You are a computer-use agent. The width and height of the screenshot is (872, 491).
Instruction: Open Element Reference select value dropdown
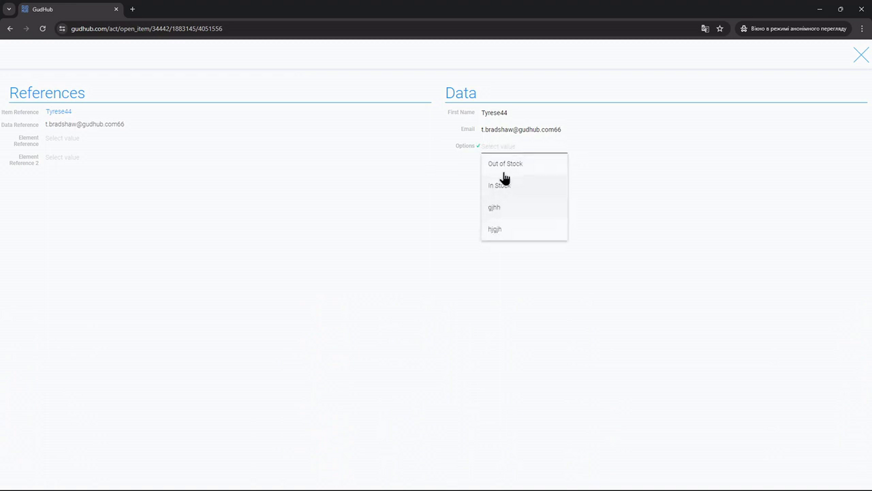(x=62, y=138)
